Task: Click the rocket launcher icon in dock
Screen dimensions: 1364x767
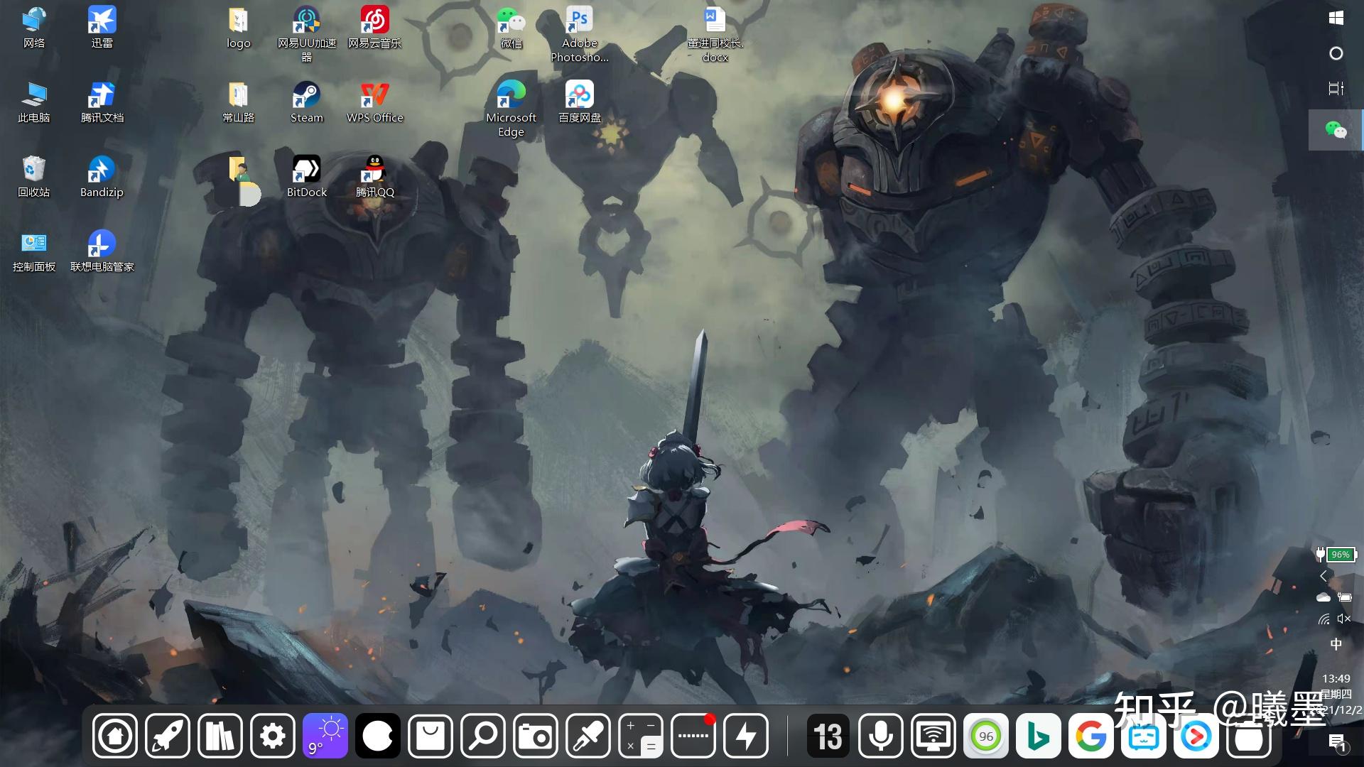Action: pyautogui.click(x=168, y=736)
